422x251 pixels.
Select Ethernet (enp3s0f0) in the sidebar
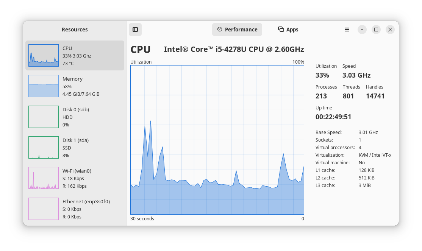coord(75,209)
